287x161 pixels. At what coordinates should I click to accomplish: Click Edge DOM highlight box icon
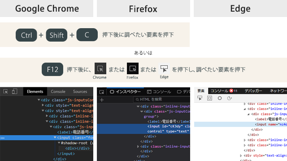coord(209,98)
